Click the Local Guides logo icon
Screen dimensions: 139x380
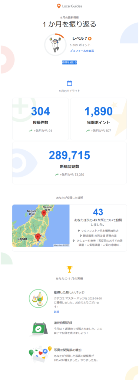(x=59, y=6)
